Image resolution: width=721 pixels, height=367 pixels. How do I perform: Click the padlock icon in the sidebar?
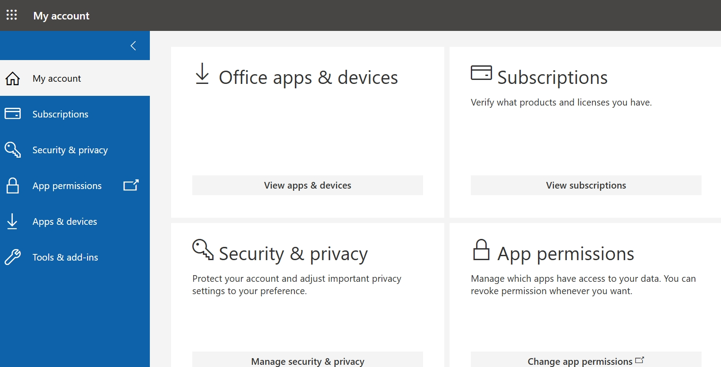point(12,185)
